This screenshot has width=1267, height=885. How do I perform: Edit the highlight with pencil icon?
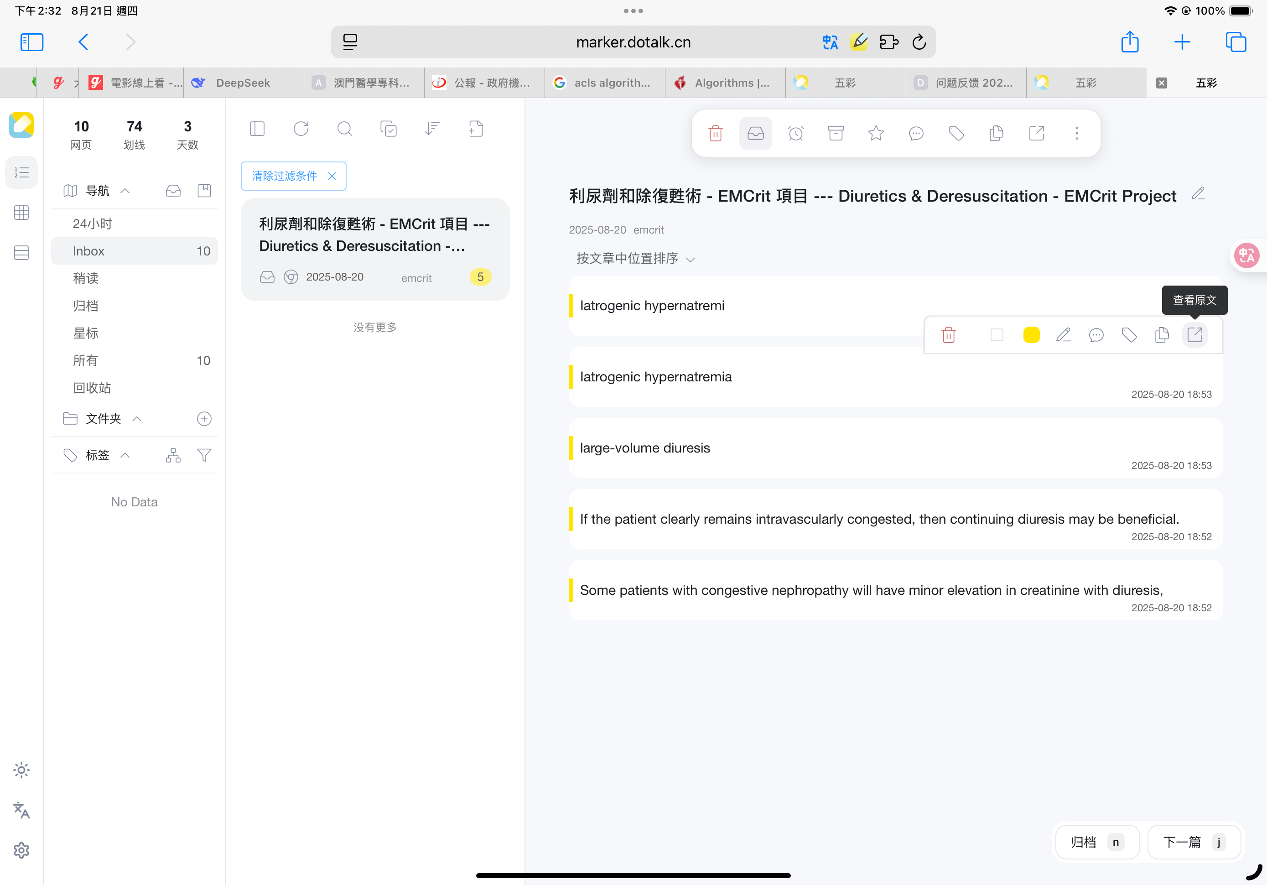(x=1063, y=335)
